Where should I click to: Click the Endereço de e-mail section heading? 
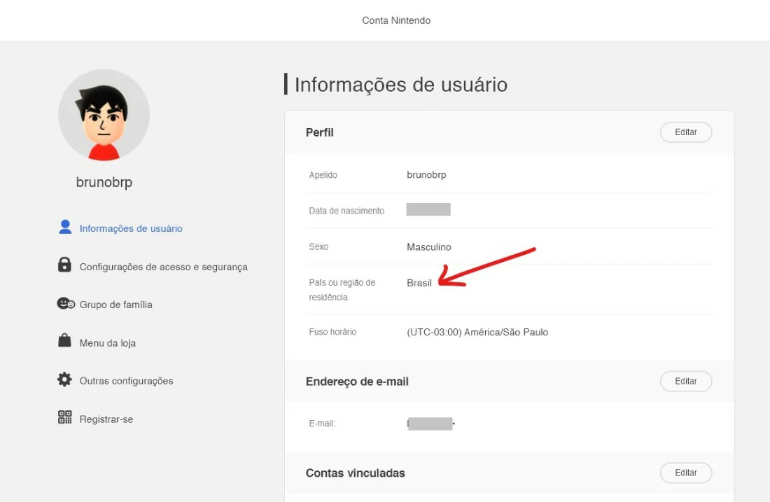tap(357, 382)
